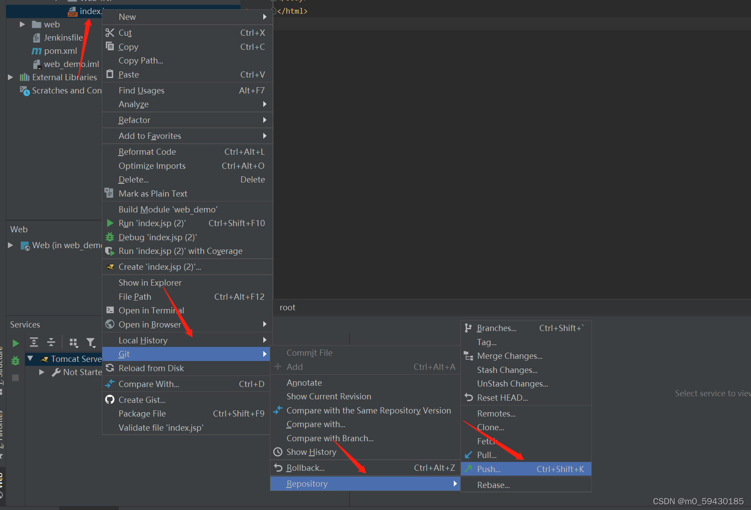
Task: Expand Web (in web_demo) node
Action: pos(11,245)
